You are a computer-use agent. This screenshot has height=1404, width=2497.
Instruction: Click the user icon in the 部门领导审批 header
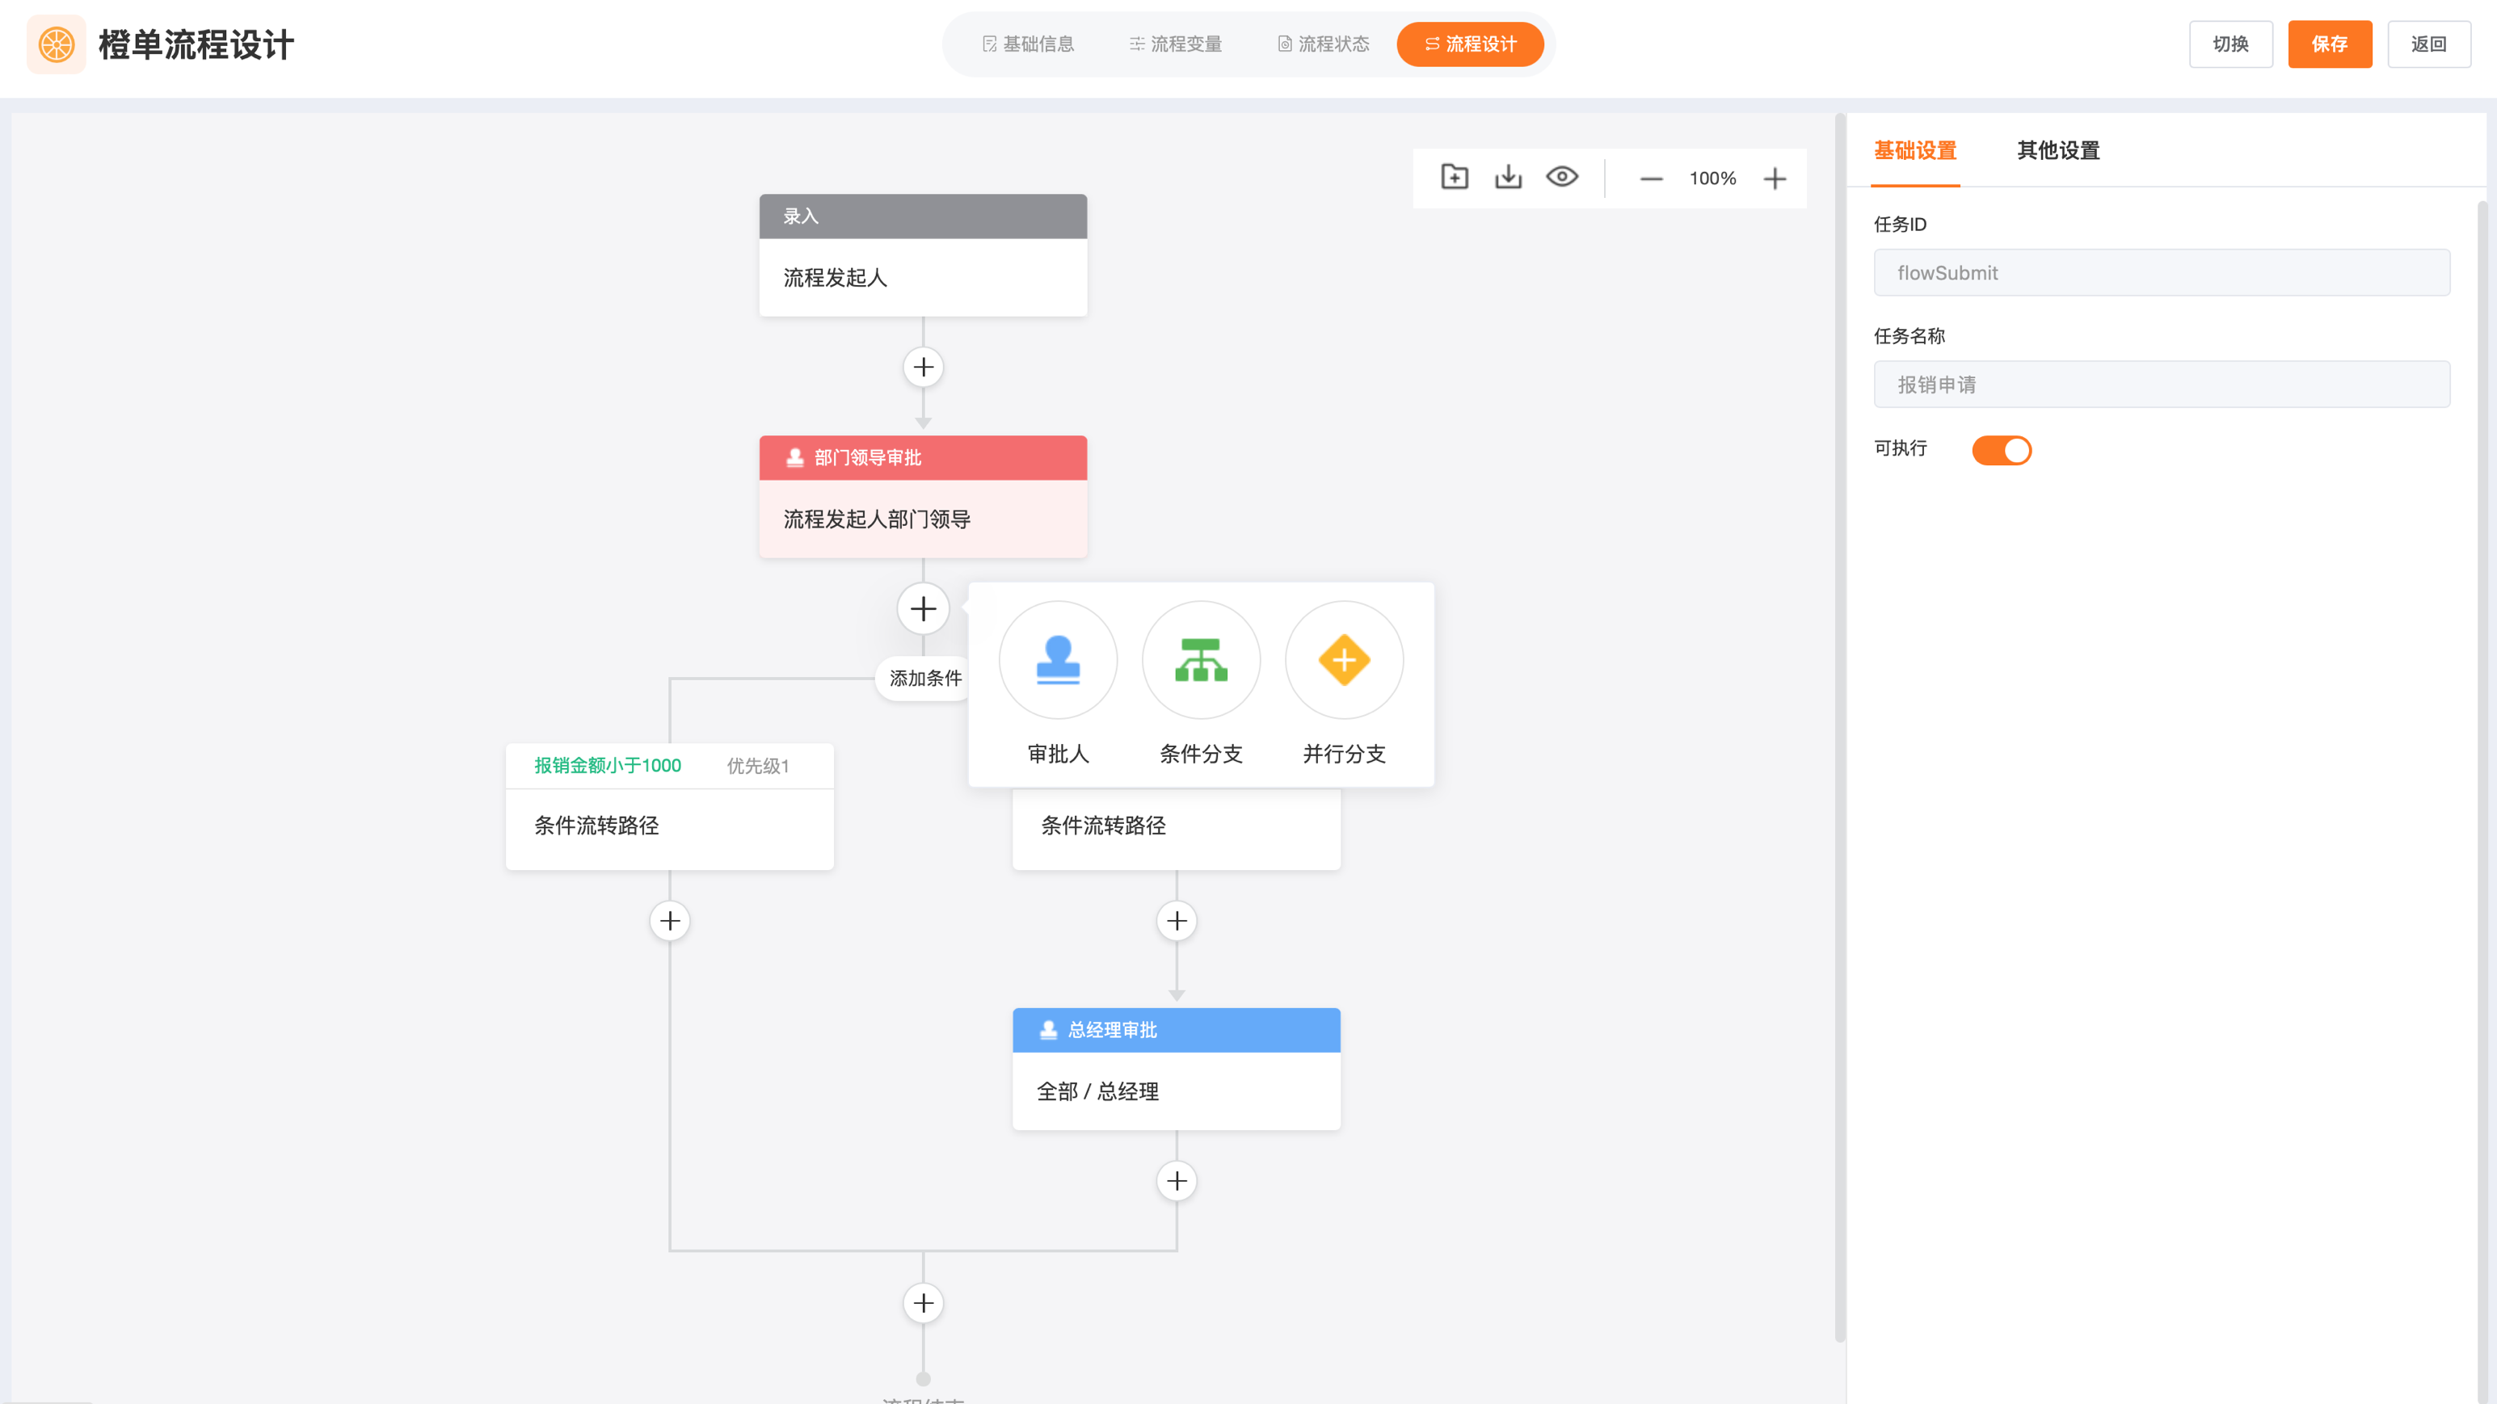pyautogui.click(x=795, y=457)
